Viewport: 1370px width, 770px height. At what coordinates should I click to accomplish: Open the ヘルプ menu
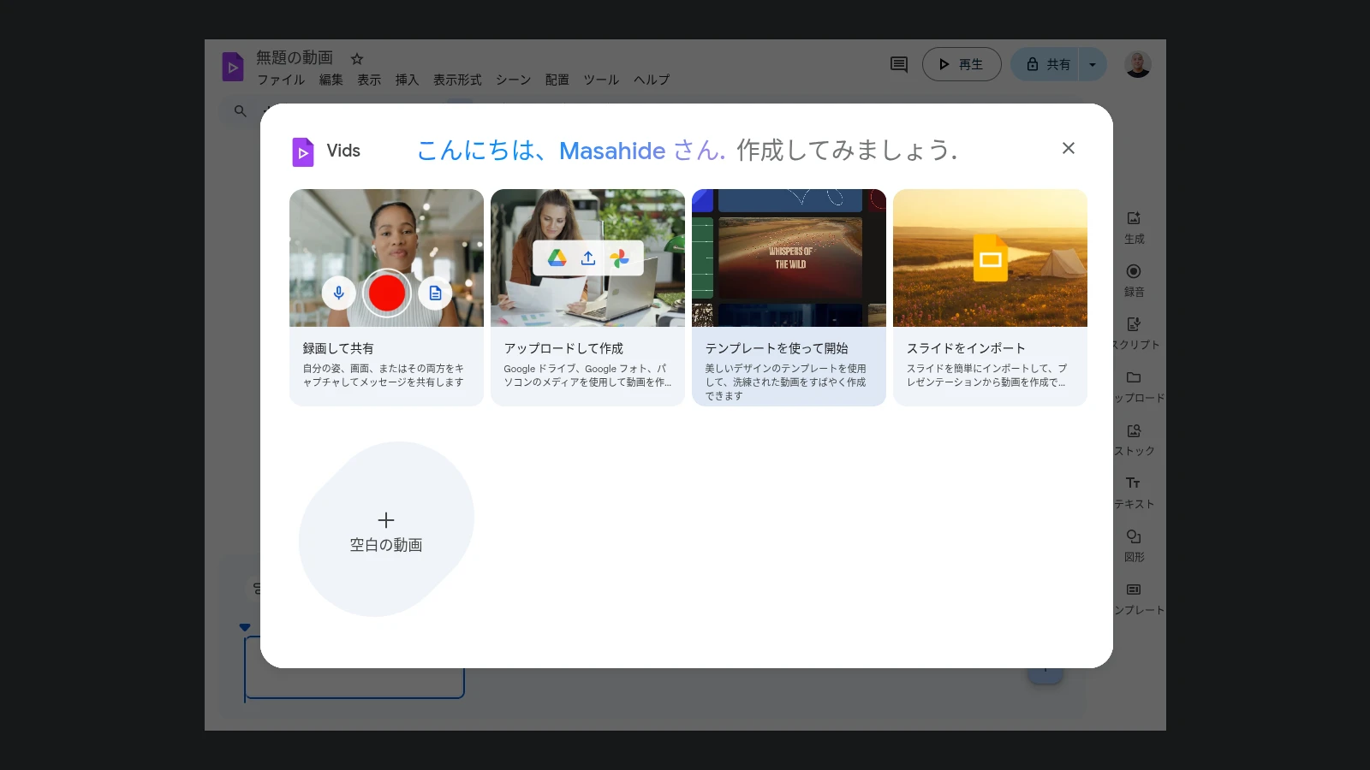pos(652,80)
